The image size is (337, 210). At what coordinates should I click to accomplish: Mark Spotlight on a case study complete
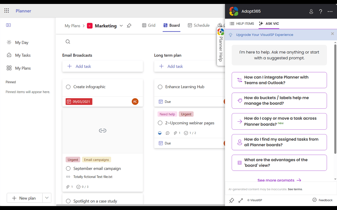68,201
